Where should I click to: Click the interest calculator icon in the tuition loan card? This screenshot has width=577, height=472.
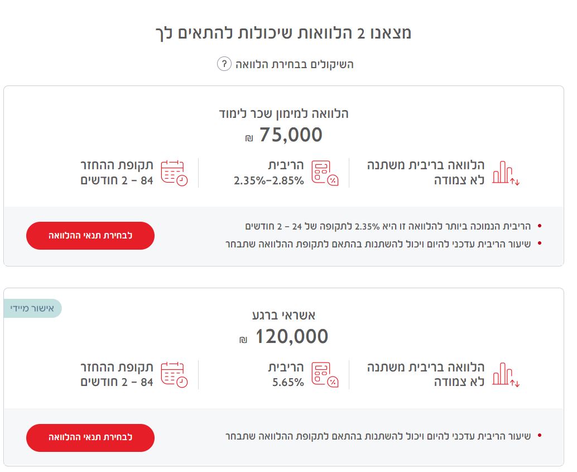click(x=325, y=173)
